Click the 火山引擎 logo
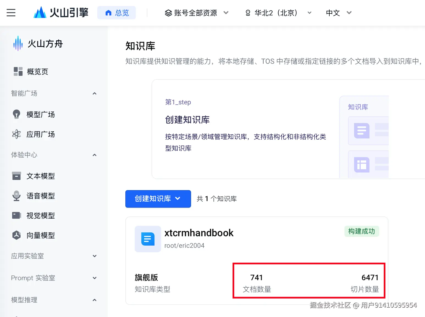 61,13
